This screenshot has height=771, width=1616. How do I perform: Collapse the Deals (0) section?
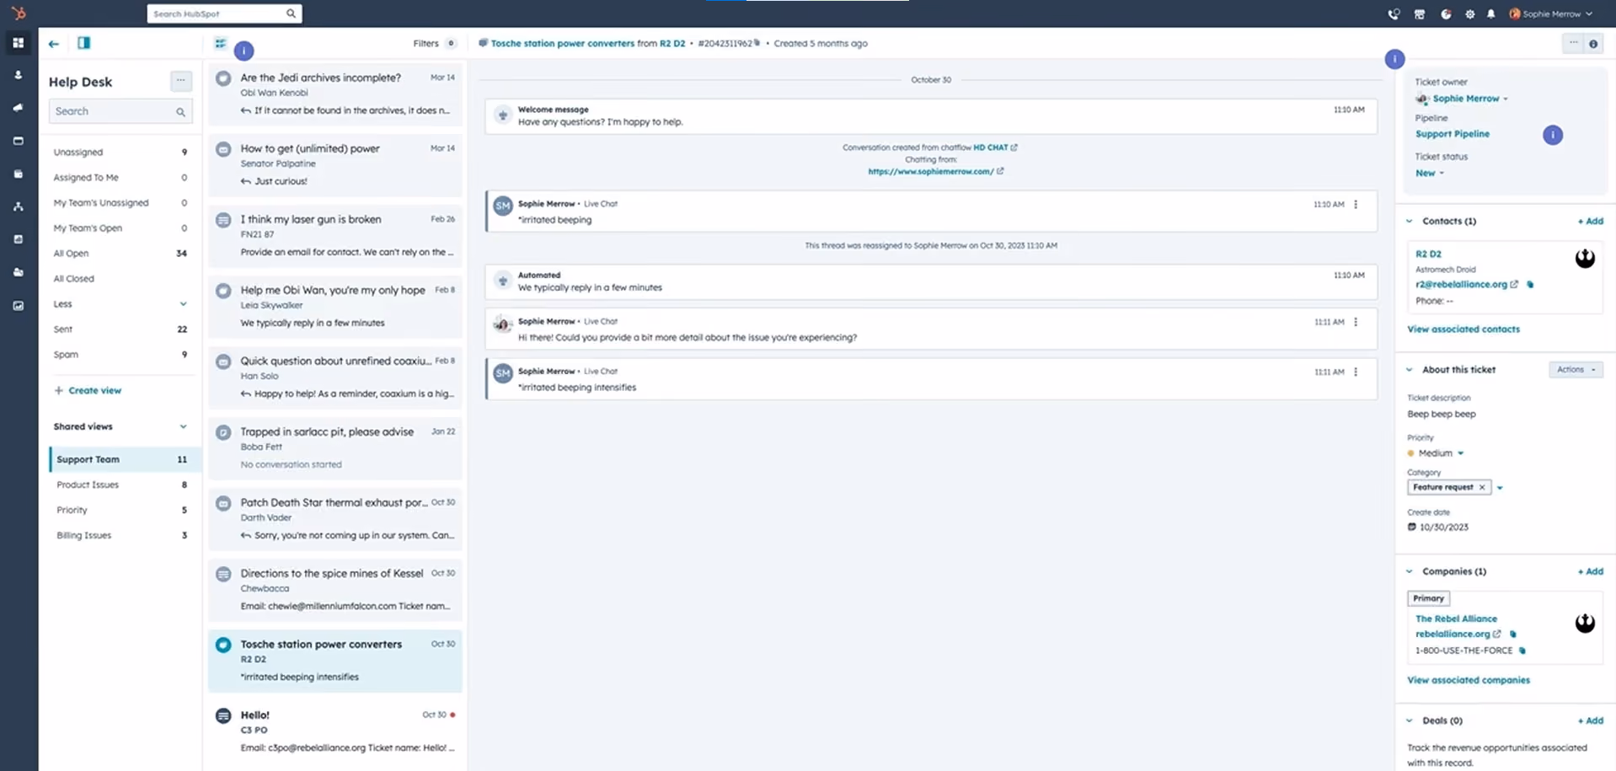[1410, 721]
